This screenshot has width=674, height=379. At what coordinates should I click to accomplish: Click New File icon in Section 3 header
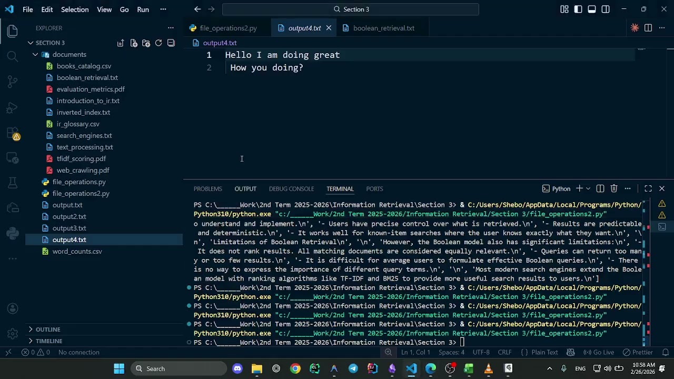tap(133, 43)
